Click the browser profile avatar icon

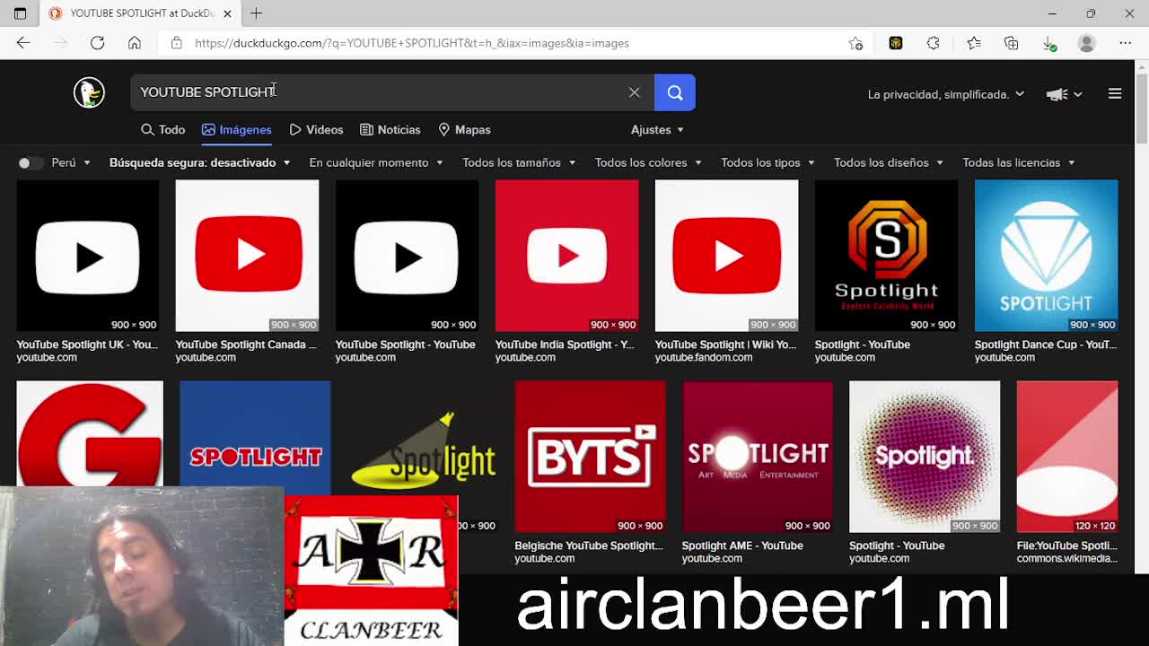[x=1087, y=43]
